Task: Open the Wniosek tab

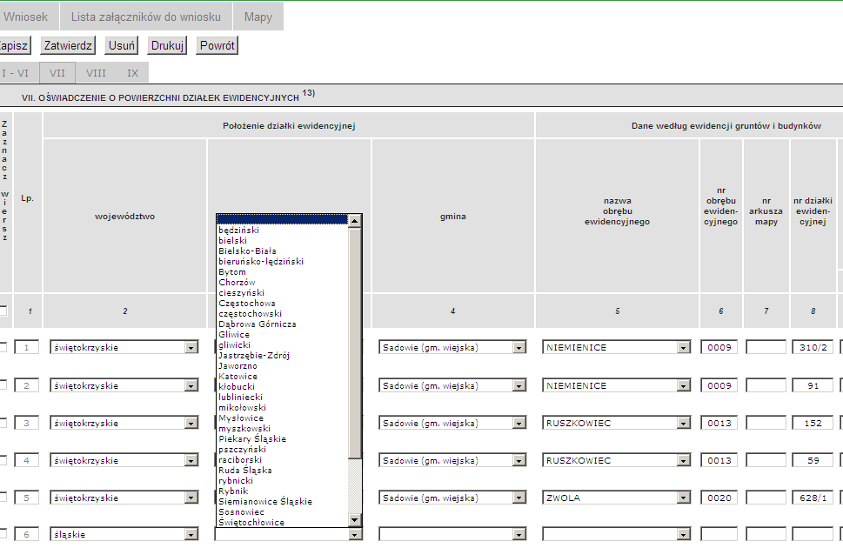Action: point(28,17)
